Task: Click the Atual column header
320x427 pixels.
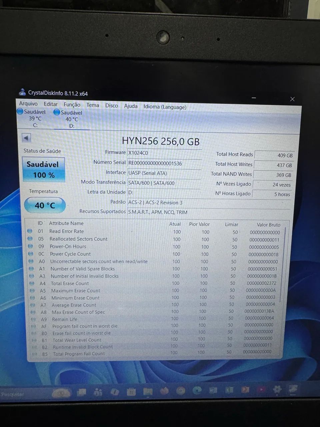Action: coord(175,224)
